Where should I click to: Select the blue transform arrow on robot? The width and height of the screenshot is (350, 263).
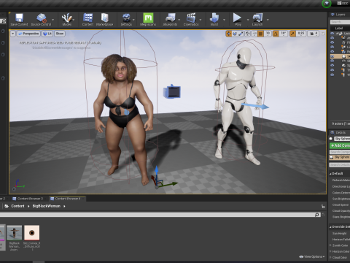coord(255,107)
